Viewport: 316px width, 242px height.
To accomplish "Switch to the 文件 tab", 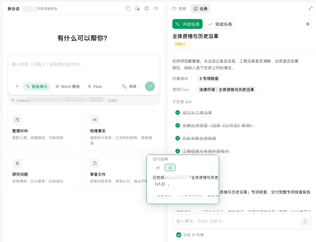I will (x=179, y=9).
